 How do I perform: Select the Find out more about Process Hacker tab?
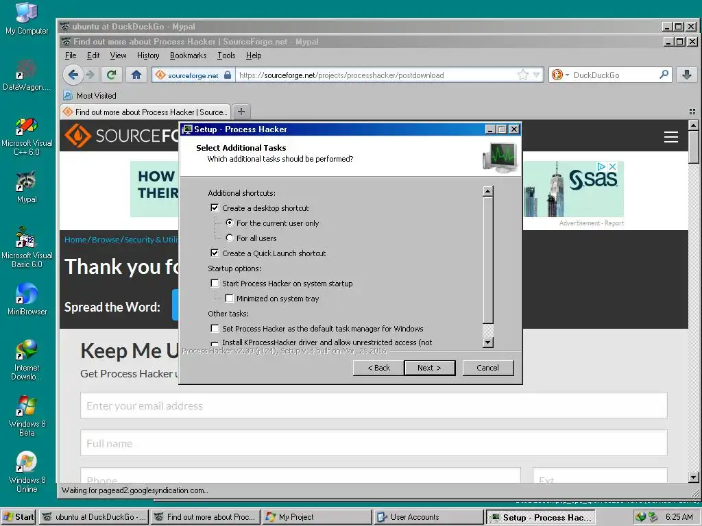145,112
